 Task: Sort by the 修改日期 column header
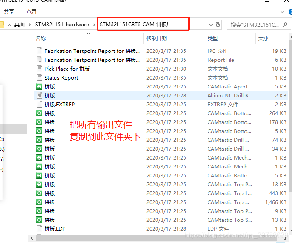point(157,38)
